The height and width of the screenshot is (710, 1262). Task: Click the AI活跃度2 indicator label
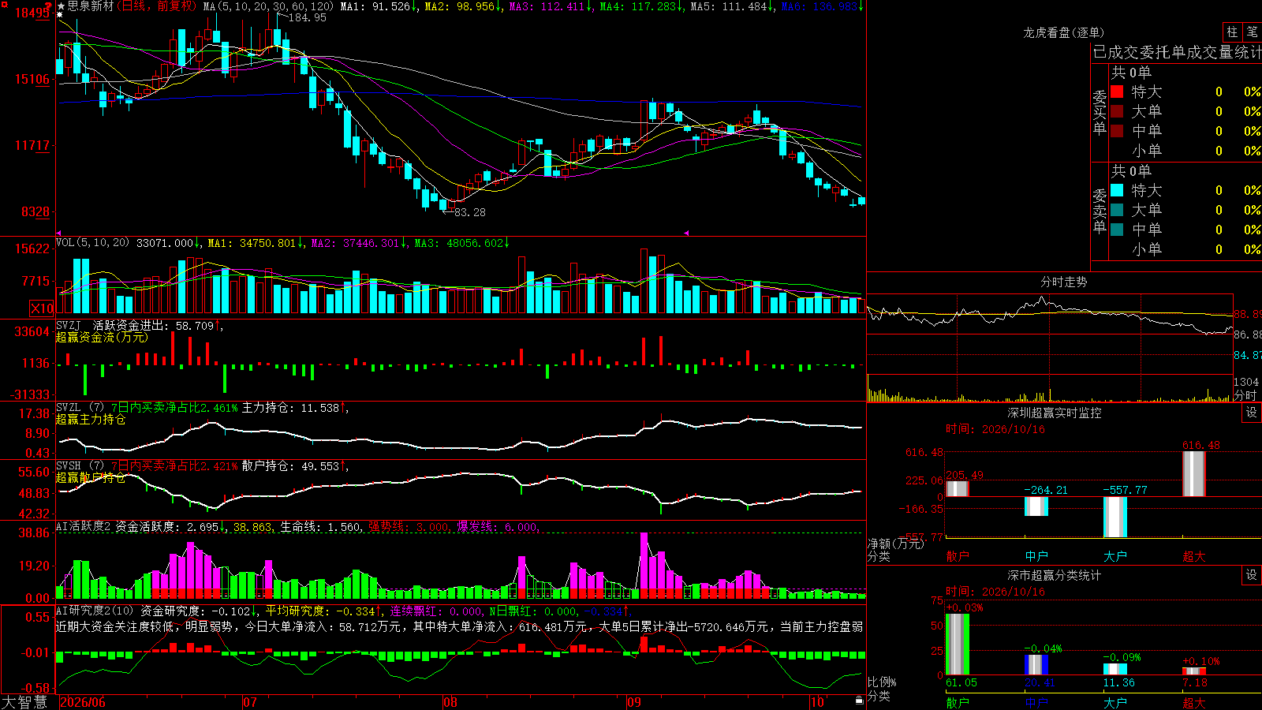tap(84, 526)
